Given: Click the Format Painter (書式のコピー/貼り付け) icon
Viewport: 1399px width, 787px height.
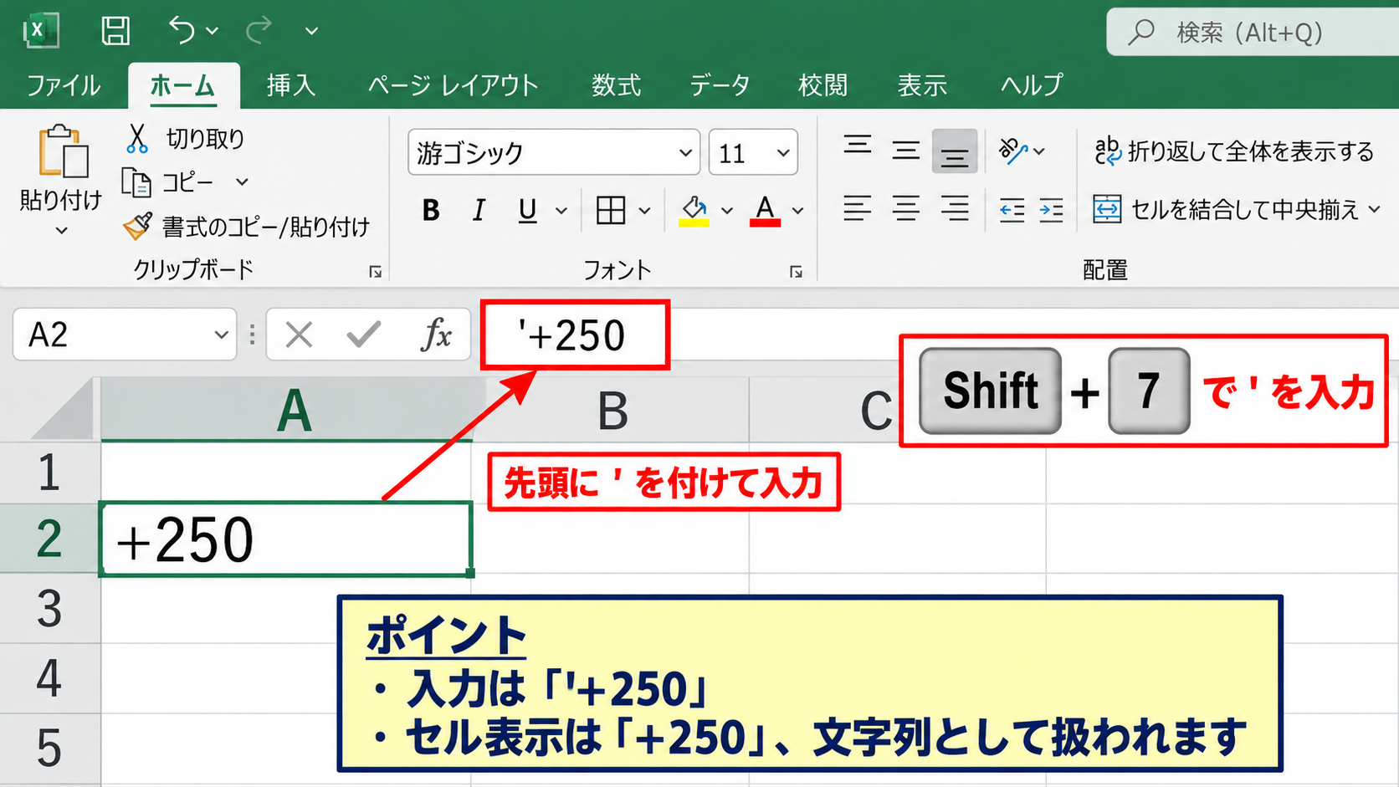Looking at the screenshot, I should [137, 226].
